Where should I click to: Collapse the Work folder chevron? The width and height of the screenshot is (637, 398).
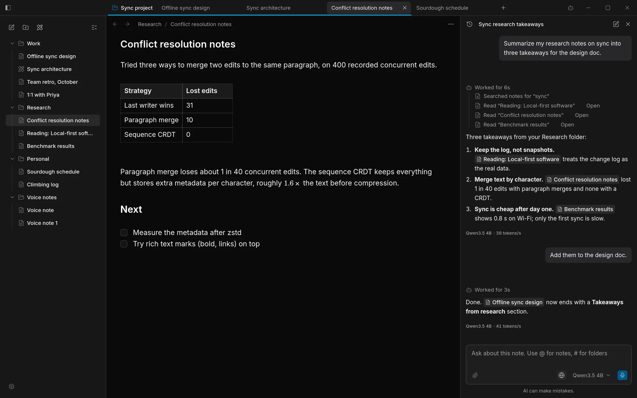pyautogui.click(x=12, y=43)
